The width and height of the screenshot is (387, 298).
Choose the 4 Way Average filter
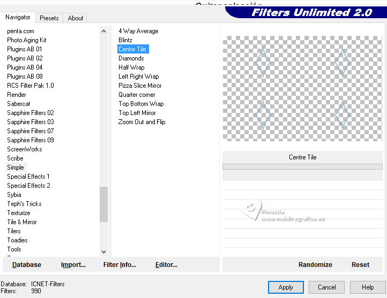click(x=138, y=31)
